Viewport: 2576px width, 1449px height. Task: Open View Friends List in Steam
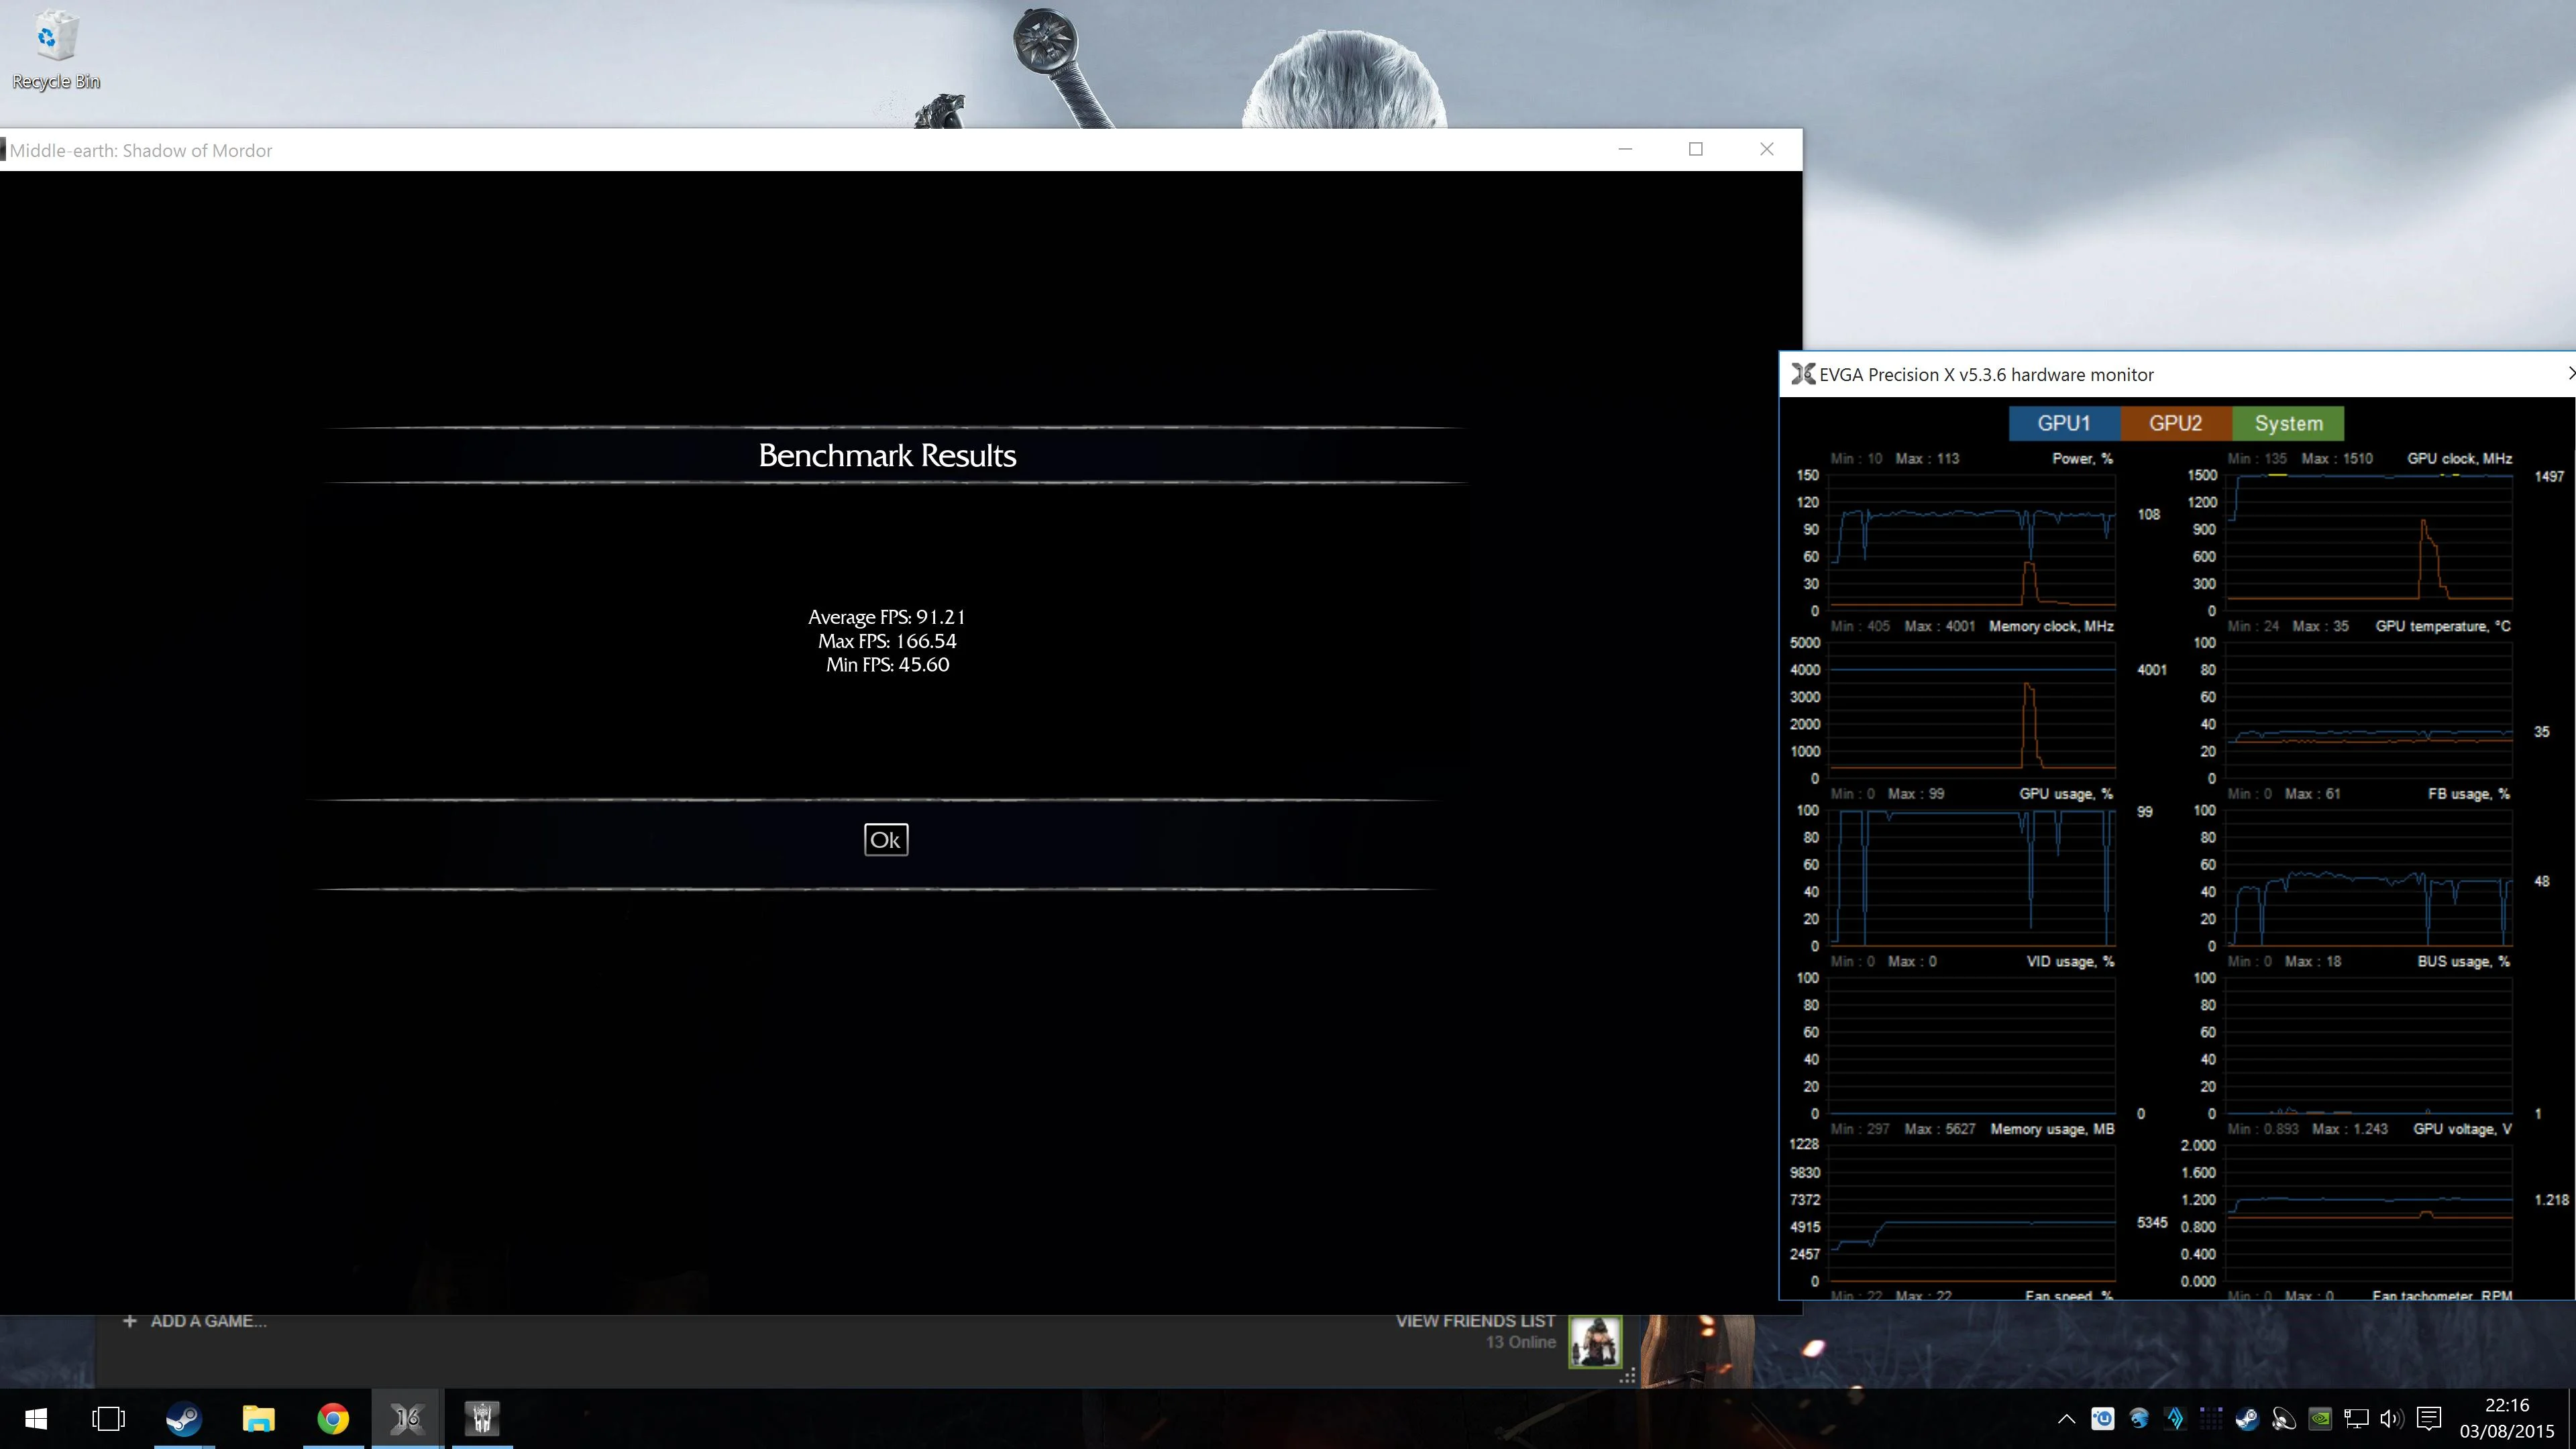tap(1475, 1321)
